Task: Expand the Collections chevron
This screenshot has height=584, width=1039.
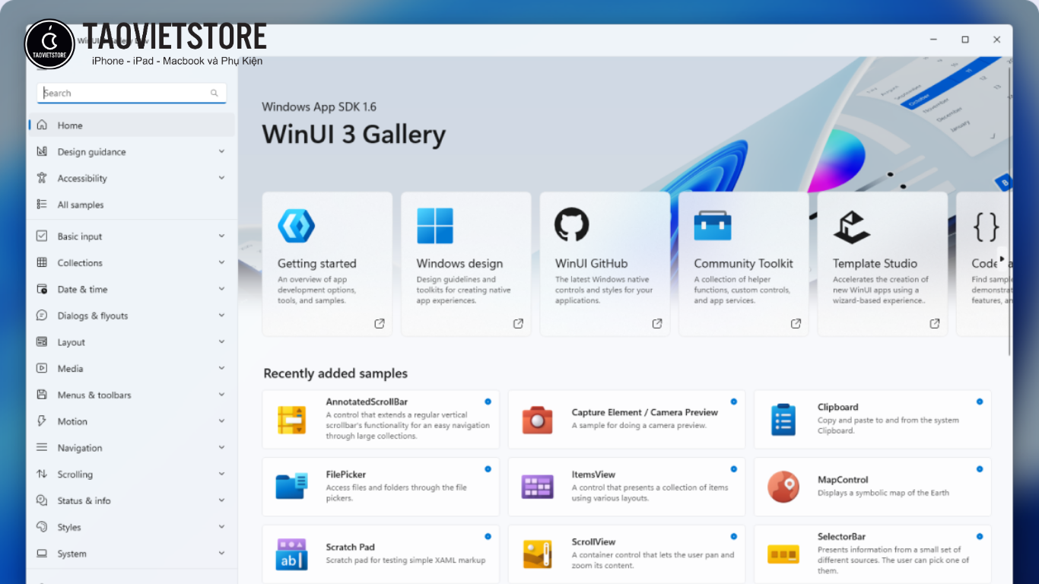Action: coord(221,262)
